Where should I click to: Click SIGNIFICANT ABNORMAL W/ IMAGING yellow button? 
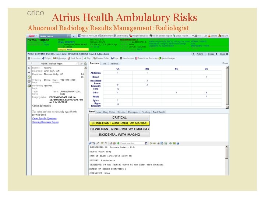pyautogui.click(x=119, y=123)
